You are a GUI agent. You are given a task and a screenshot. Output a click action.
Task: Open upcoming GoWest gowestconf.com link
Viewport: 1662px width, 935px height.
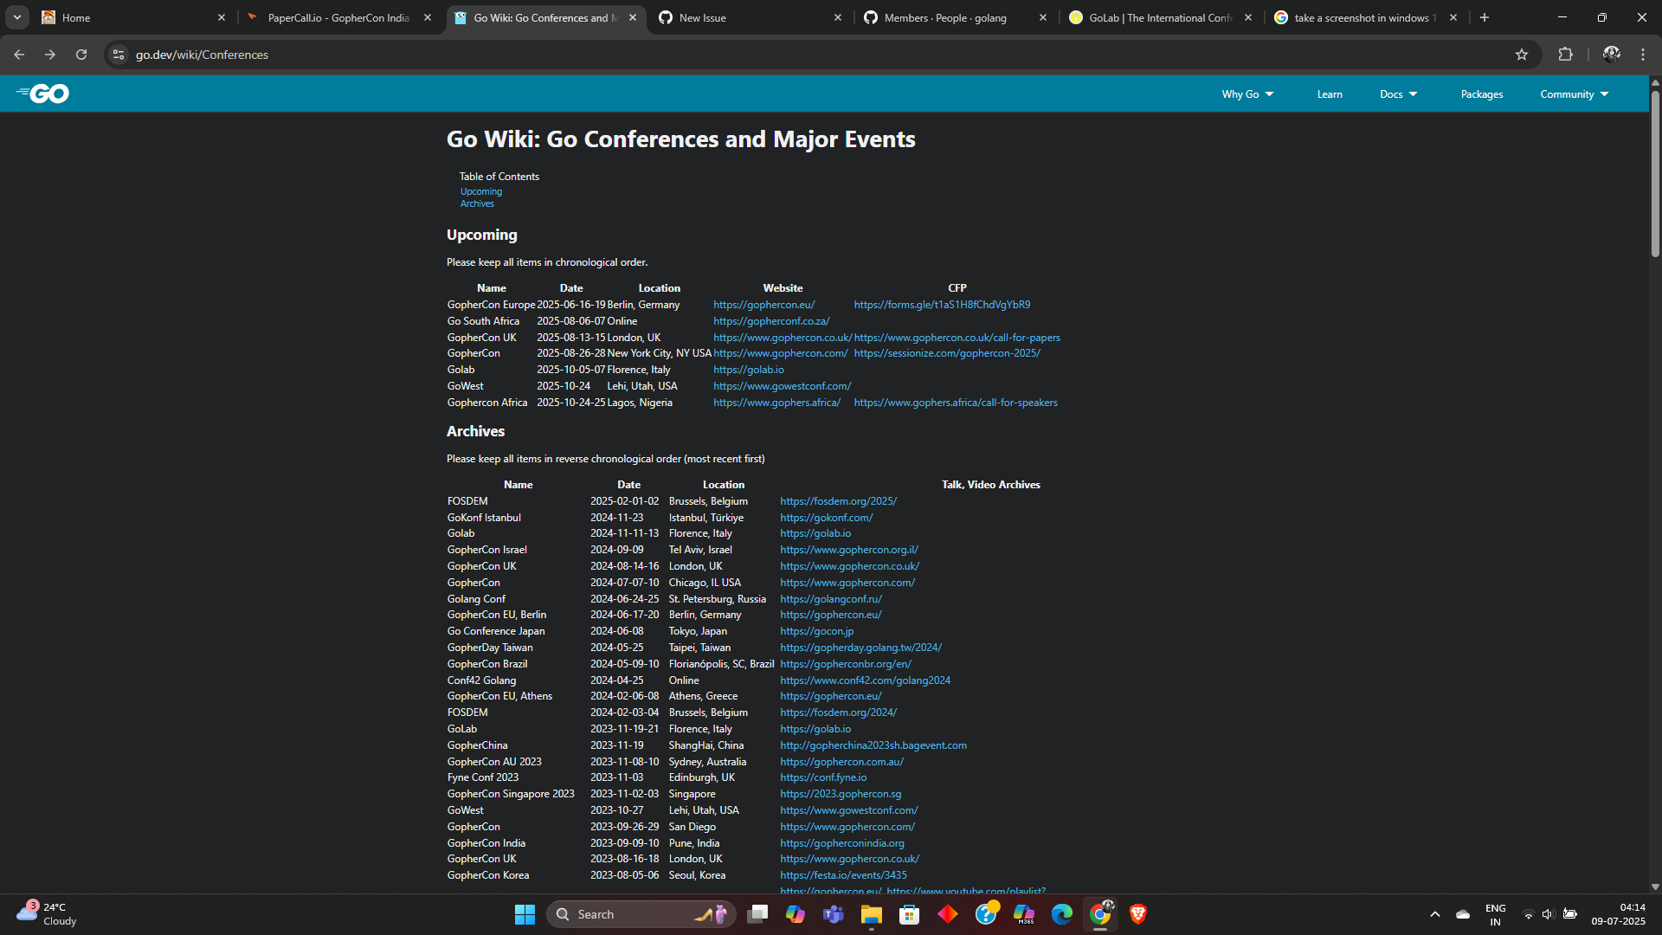(x=782, y=386)
